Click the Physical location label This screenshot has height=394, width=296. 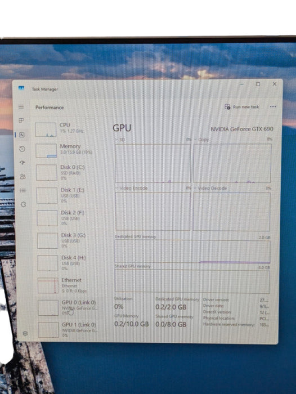(x=219, y=318)
